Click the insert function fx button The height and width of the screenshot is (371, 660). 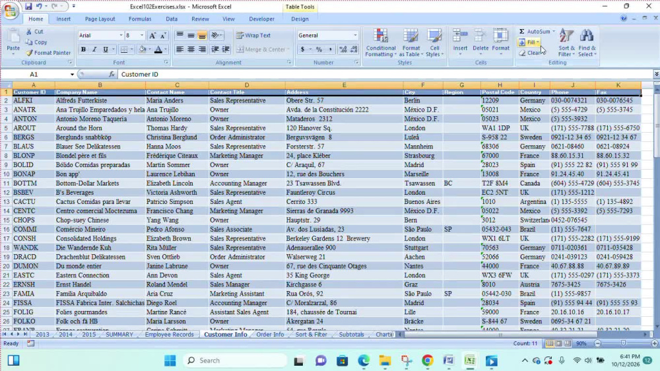112,74
